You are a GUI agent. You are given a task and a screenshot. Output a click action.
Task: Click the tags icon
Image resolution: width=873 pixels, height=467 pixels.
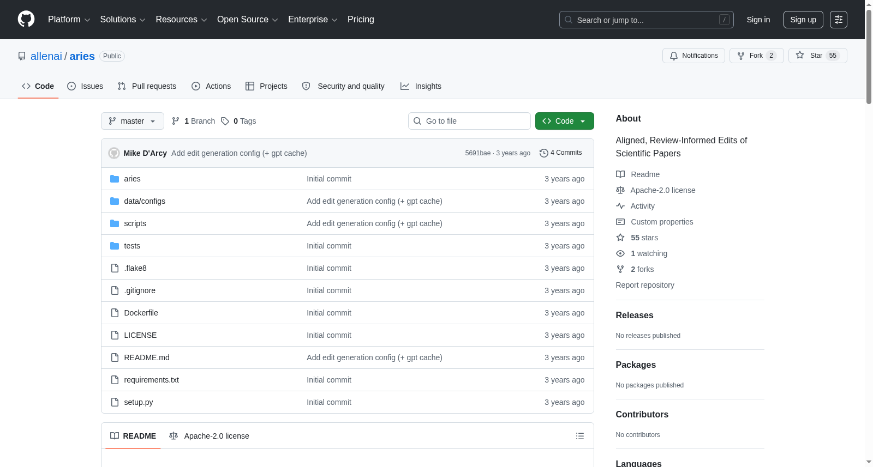pyautogui.click(x=225, y=121)
